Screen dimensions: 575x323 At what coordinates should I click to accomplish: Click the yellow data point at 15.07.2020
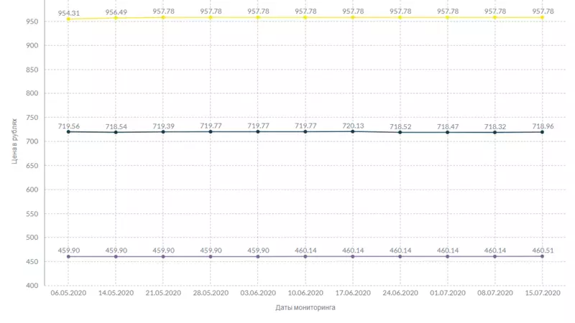(543, 17)
